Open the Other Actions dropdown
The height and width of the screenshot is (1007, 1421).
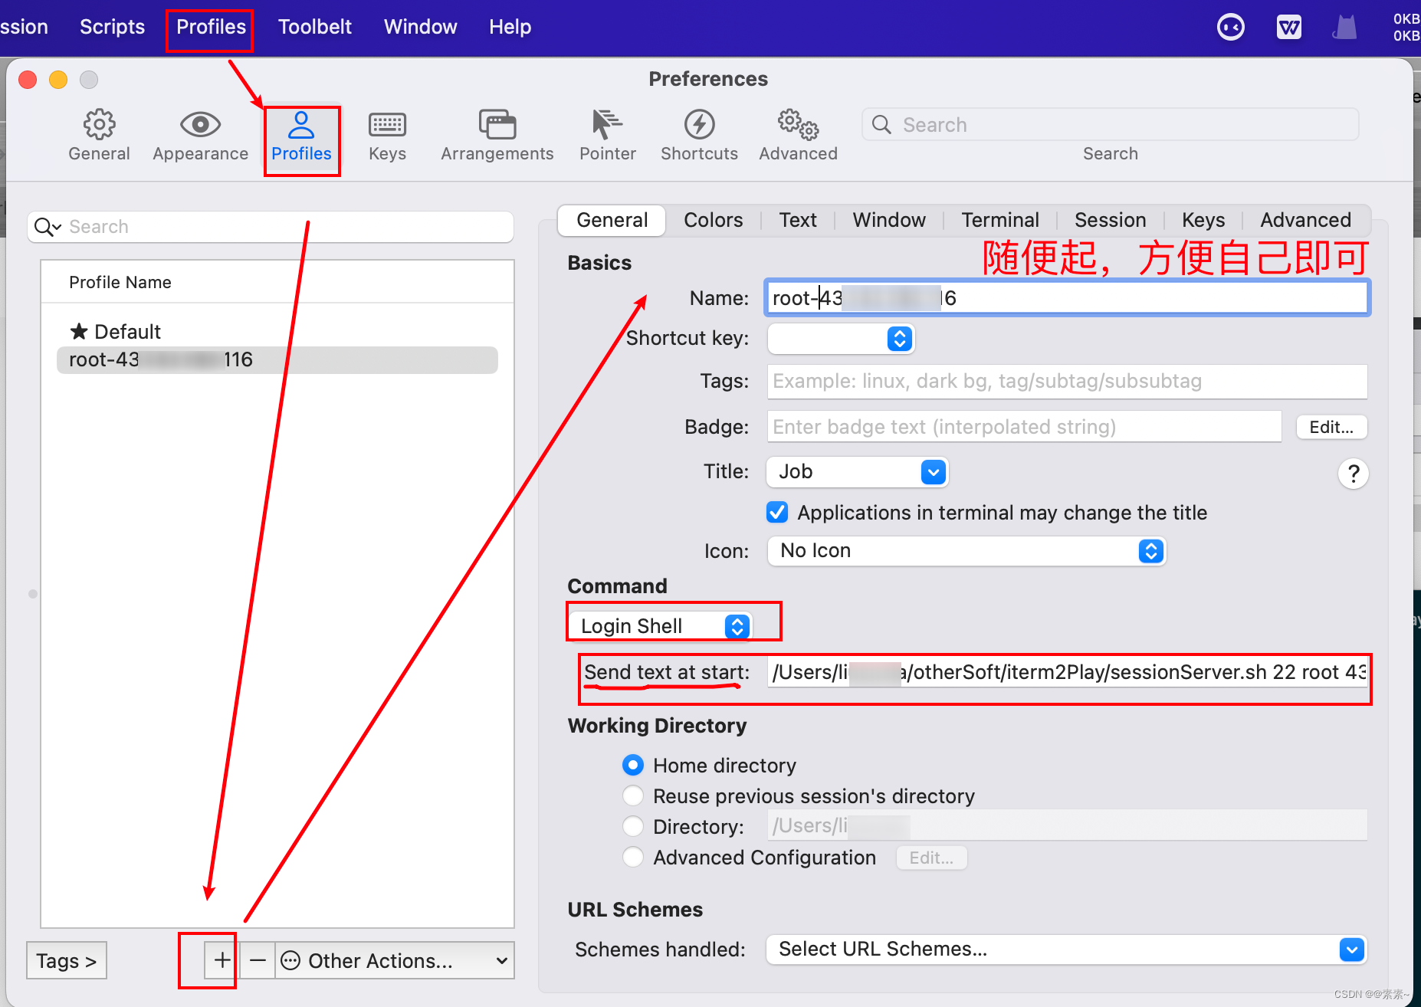click(x=395, y=960)
